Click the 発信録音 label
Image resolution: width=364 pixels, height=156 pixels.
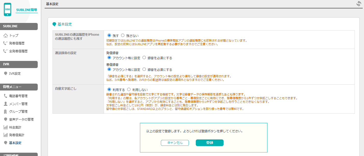pyautogui.click(x=112, y=53)
